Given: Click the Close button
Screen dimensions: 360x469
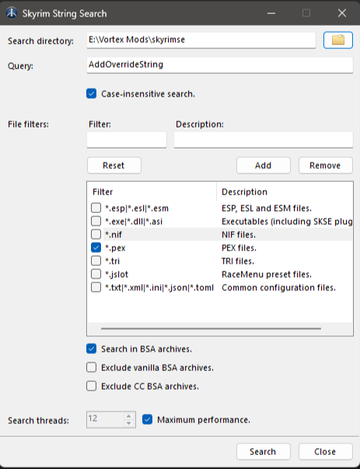Looking at the screenshot, I should click(325, 451).
